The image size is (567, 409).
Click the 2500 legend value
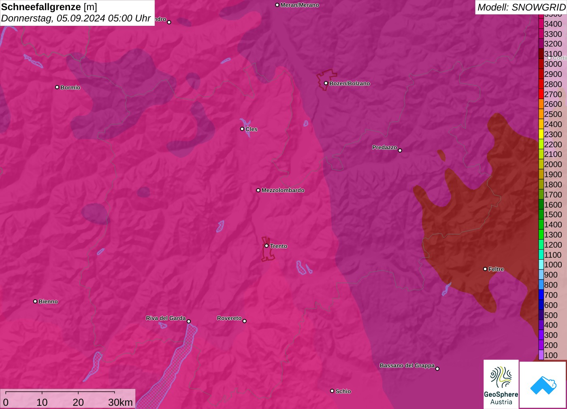(x=553, y=114)
